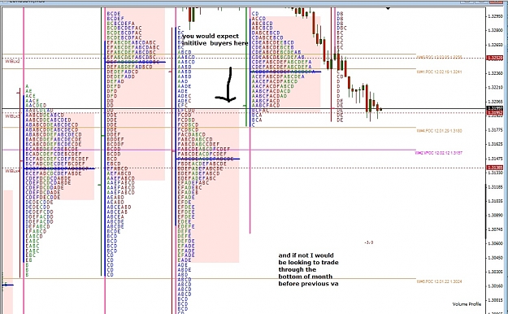Select the magenta VPOC label 12.02.12 1.3157

coord(439,153)
